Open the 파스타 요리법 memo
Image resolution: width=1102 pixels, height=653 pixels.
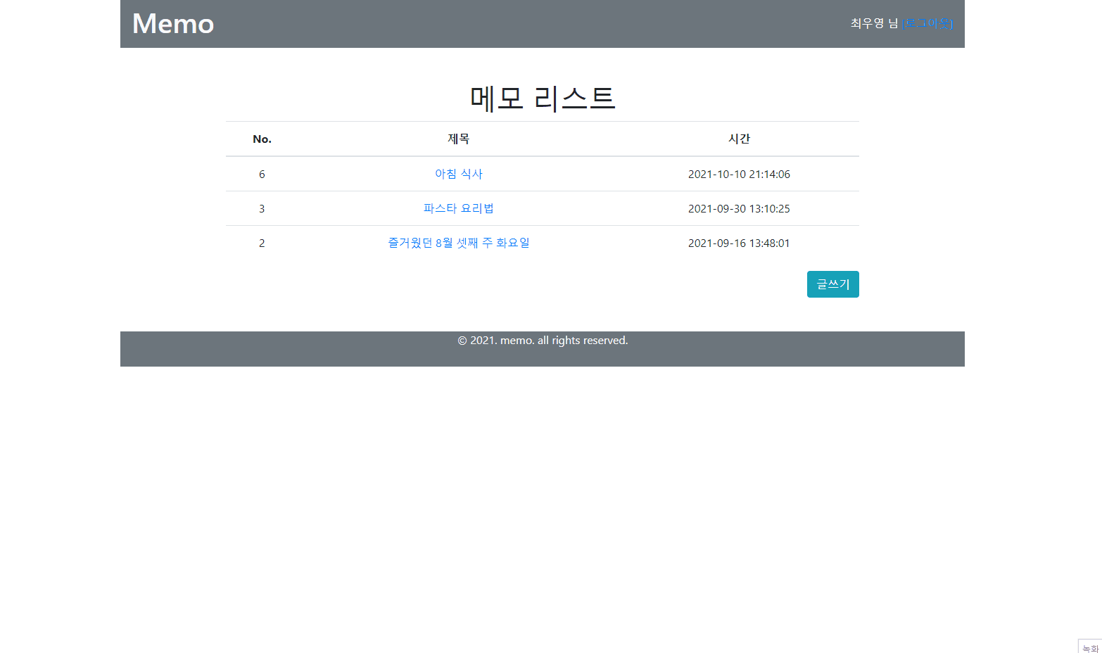click(458, 208)
